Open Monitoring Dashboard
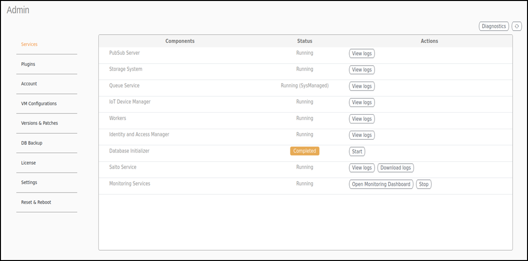 pyautogui.click(x=381, y=184)
